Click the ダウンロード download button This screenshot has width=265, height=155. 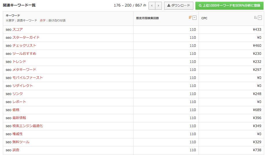(x=179, y=6)
